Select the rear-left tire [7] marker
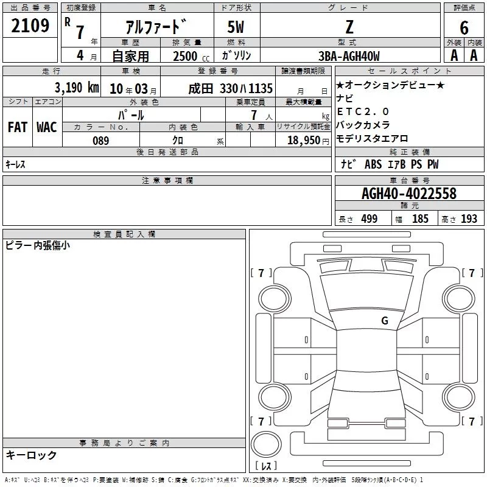 coord(261,421)
